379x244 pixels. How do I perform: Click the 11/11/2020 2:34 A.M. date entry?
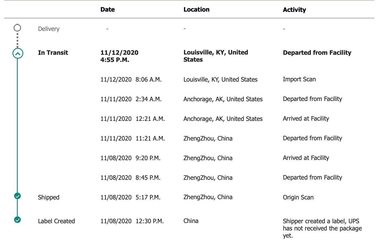pyautogui.click(x=131, y=99)
